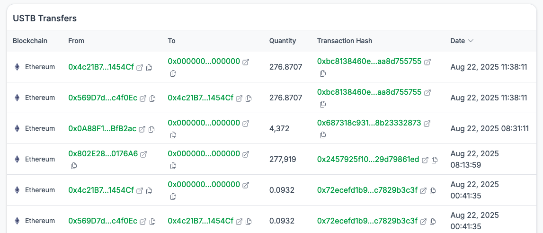Copy transaction hash 0x687318c931...8b23332873
This screenshot has width=543, height=233.
tap(323, 135)
